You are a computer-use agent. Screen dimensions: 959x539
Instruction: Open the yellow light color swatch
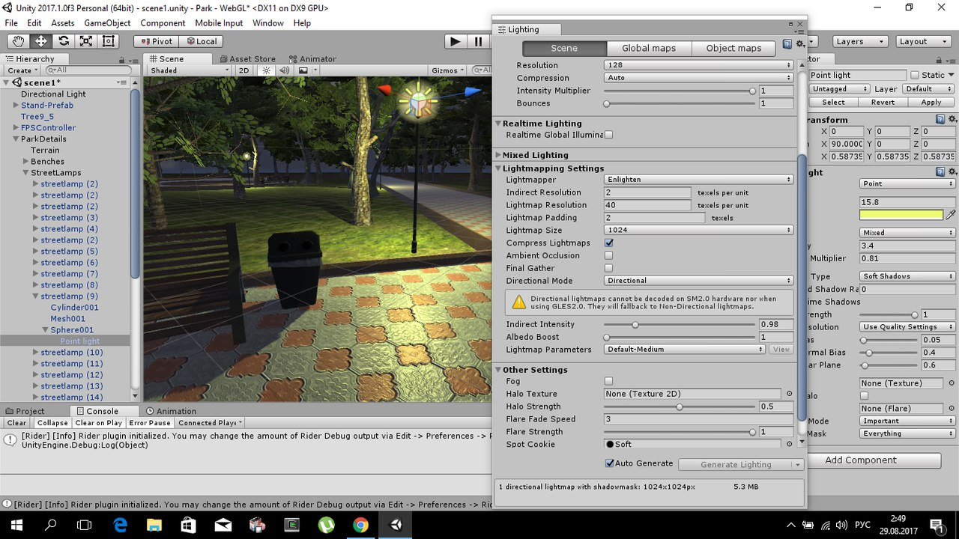[901, 215]
